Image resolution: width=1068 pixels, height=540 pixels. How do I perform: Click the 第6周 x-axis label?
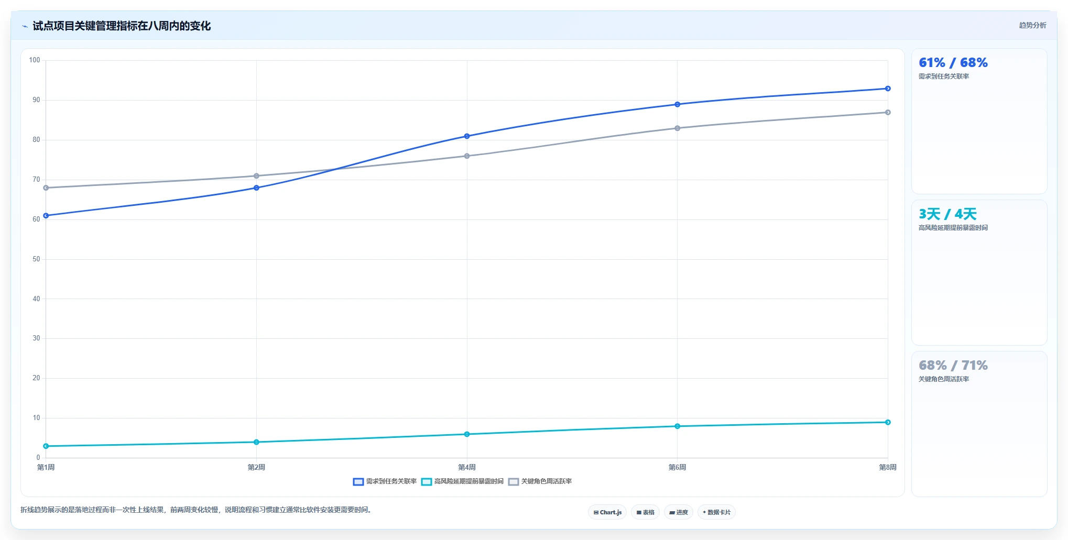[x=677, y=467]
